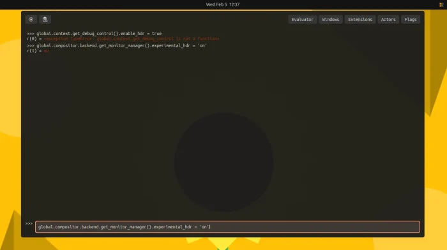Viewport: 447px width, 250px height.
Task: Click the TypeError exception result line
Action: pos(123,39)
